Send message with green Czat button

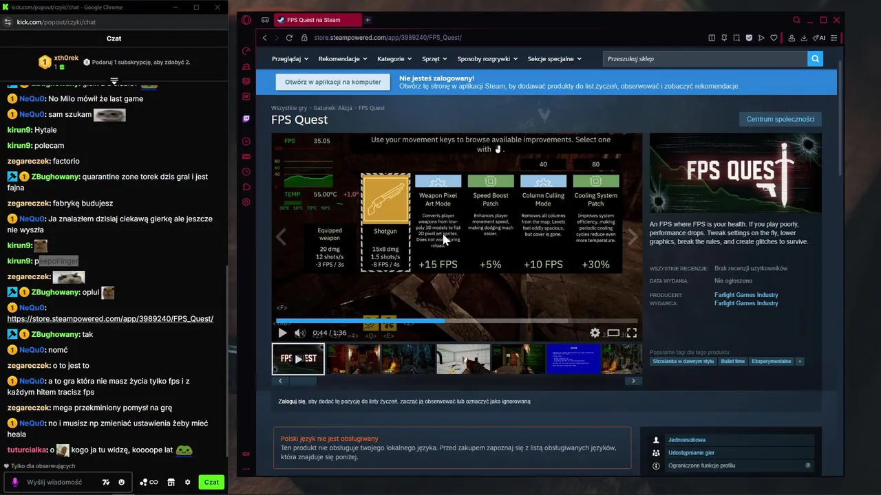tap(211, 482)
